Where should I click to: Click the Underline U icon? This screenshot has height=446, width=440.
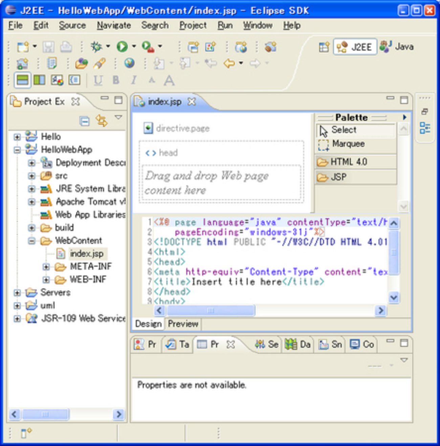98,80
